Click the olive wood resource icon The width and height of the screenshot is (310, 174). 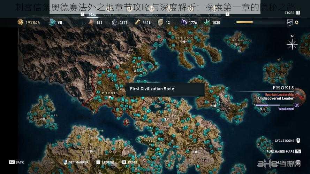coord(137,22)
